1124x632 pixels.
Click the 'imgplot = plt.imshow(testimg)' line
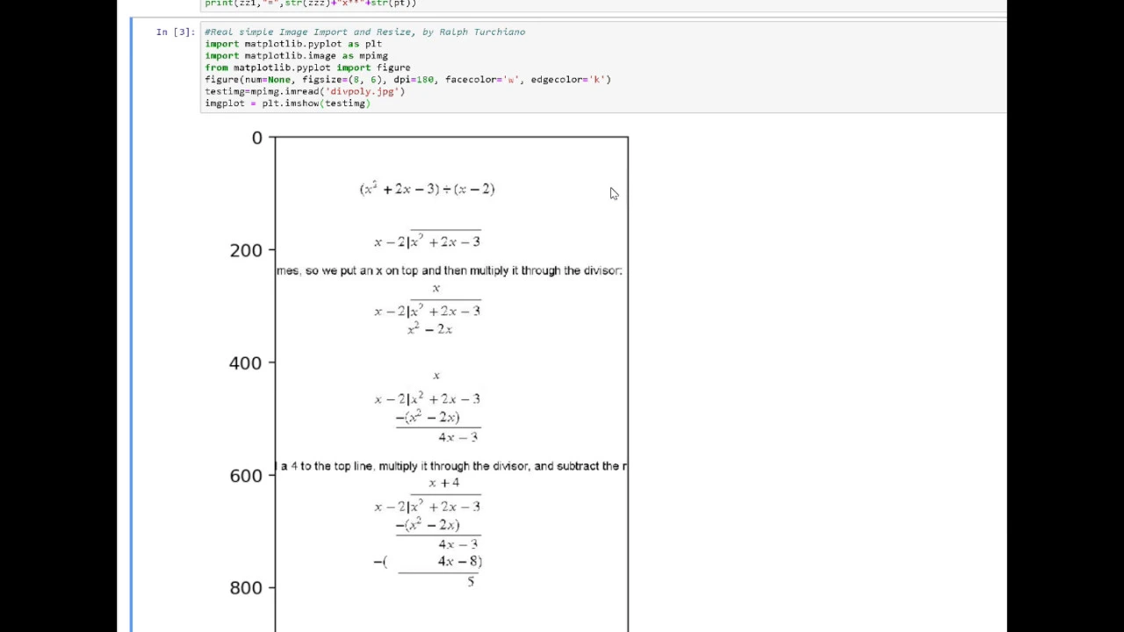(x=287, y=103)
